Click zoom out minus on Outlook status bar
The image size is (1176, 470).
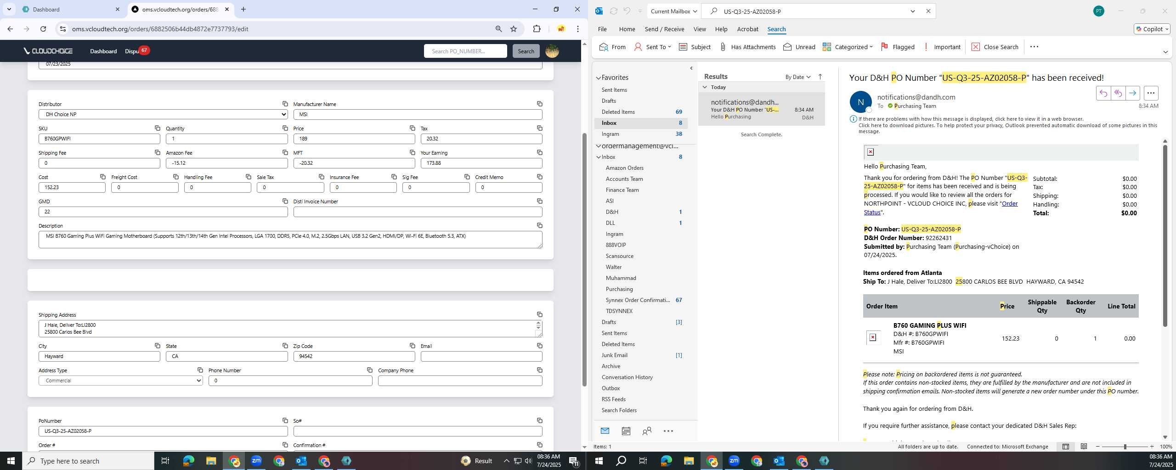point(1098,447)
